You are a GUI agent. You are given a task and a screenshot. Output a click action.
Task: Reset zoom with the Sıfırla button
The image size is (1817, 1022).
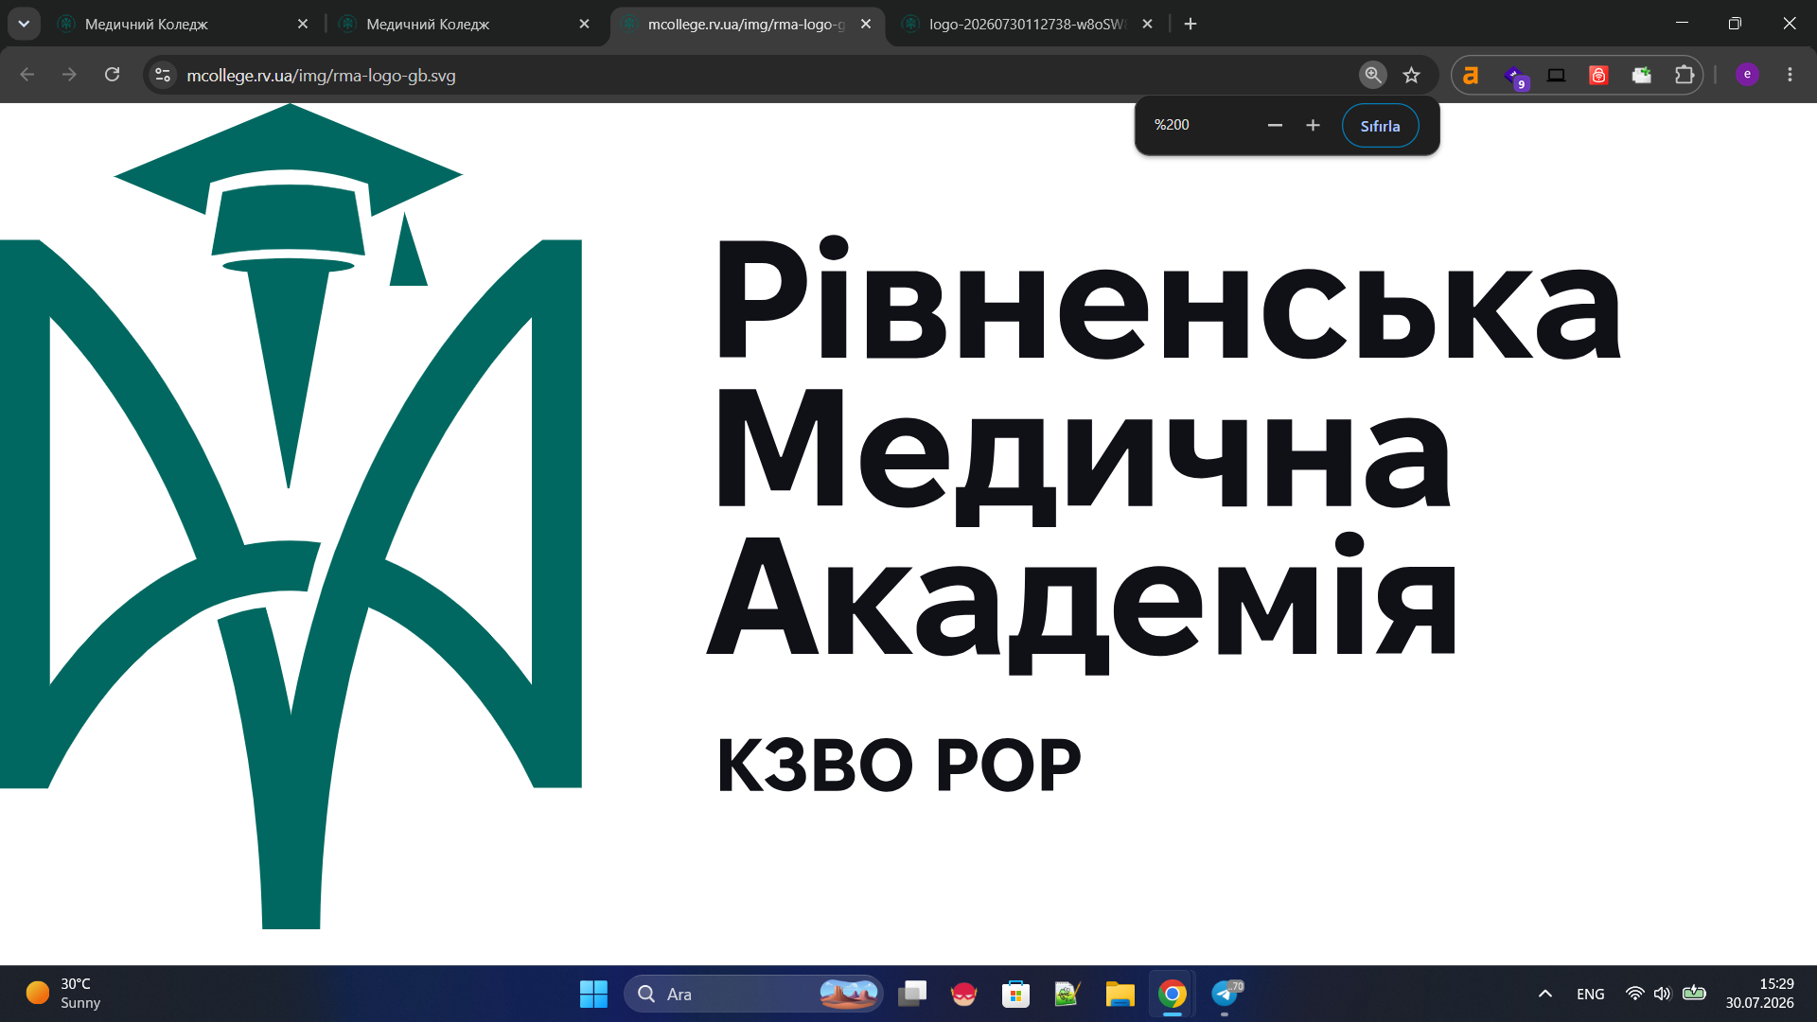[1380, 126]
